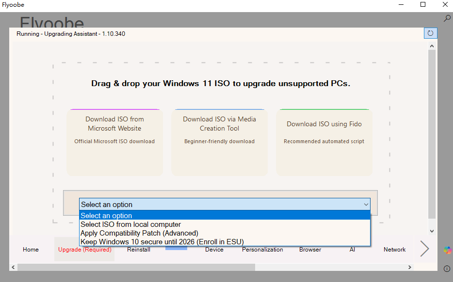The image size is (453, 282).
Task: Click the next arrow beside Network tab
Action: coord(424,249)
